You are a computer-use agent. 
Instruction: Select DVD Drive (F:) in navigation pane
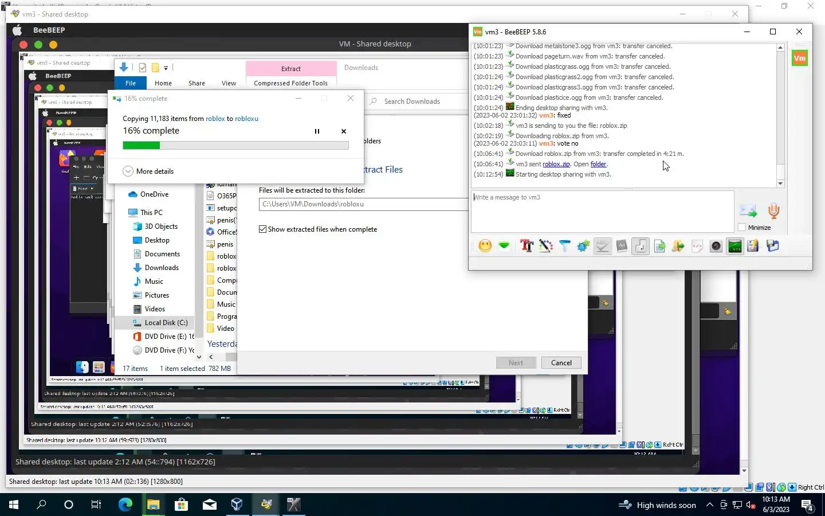pyautogui.click(x=163, y=350)
